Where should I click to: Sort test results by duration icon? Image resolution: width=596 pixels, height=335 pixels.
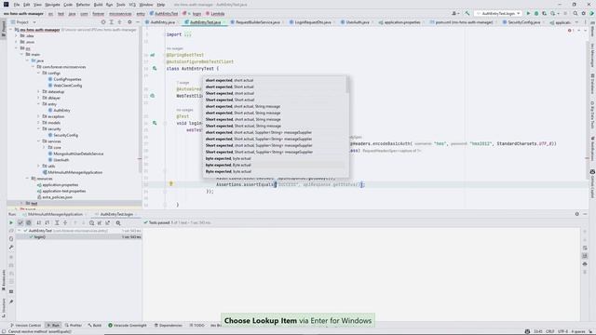pos(47,222)
